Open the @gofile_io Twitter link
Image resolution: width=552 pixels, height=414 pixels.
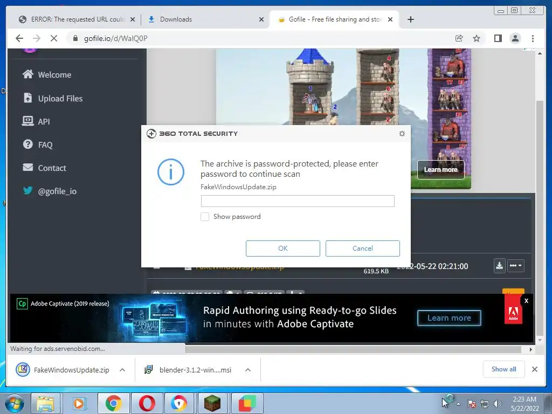[x=57, y=191]
